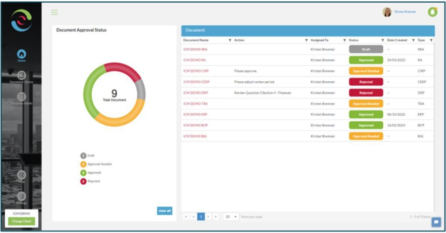Sort by the Status column header
446x233 pixels.
click(x=354, y=40)
